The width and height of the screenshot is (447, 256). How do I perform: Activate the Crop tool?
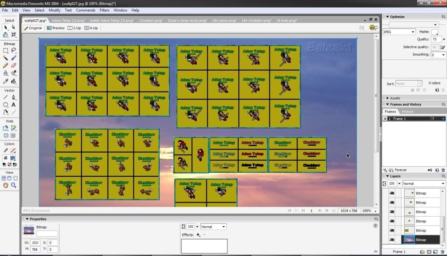click(14, 35)
